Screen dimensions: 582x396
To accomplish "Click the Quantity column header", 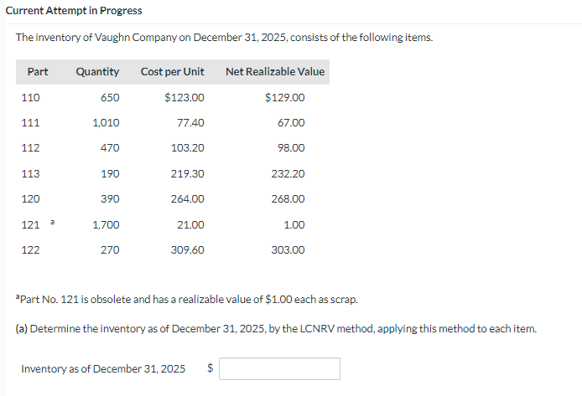I will [x=97, y=72].
